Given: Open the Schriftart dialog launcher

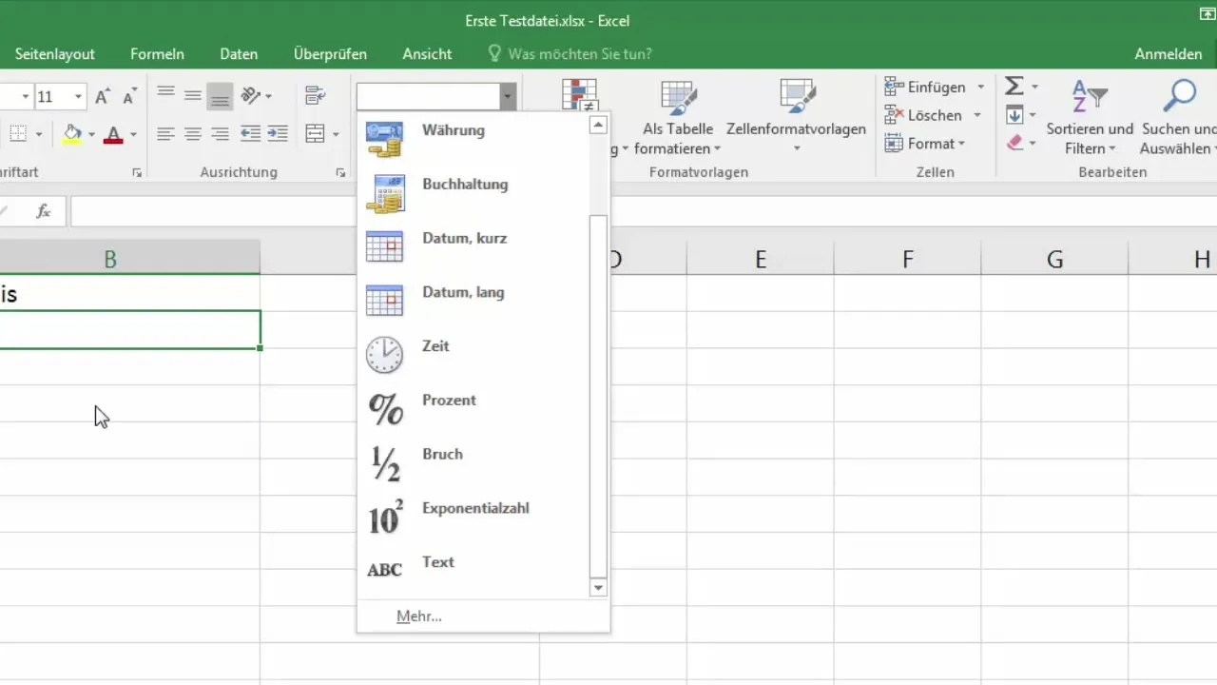Looking at the screenshot, I should (137, 173).
